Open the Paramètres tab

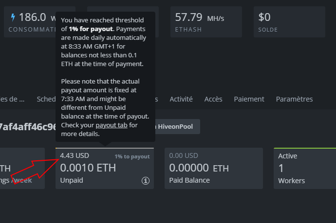tap(294, 99)
